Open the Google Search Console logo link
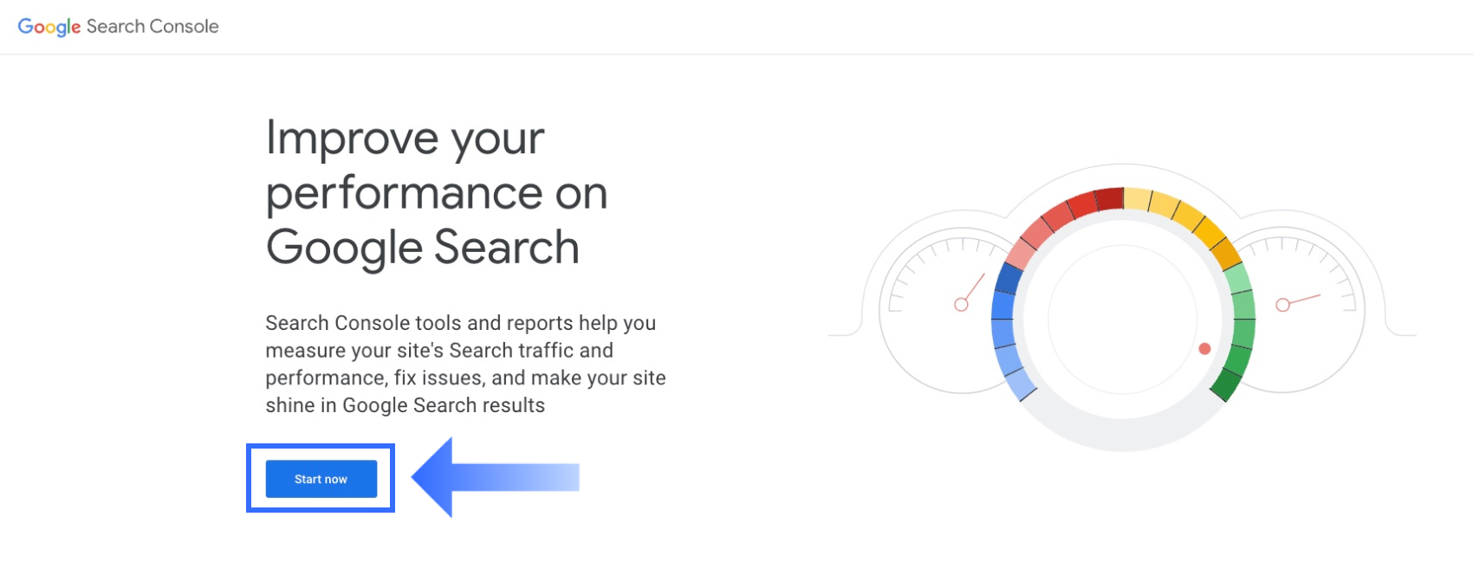Viewport: 1473px width, 562px height. pyautogui.click(x=118, y=27)
